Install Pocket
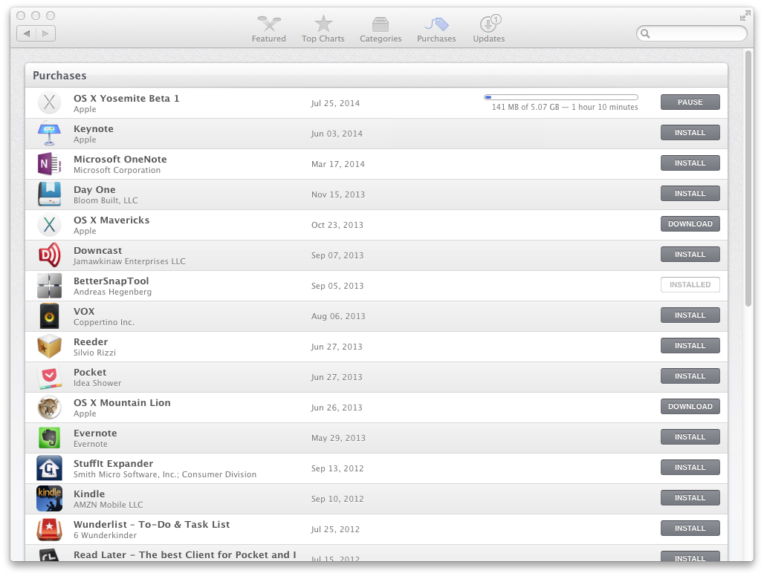 pyautogui.click(x=690, y=376)
